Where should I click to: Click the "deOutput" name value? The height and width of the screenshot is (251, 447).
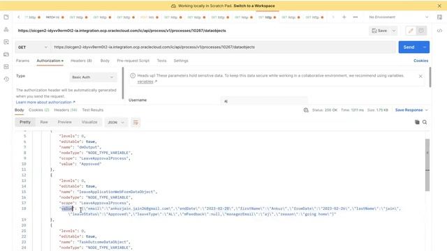[89, 147]
